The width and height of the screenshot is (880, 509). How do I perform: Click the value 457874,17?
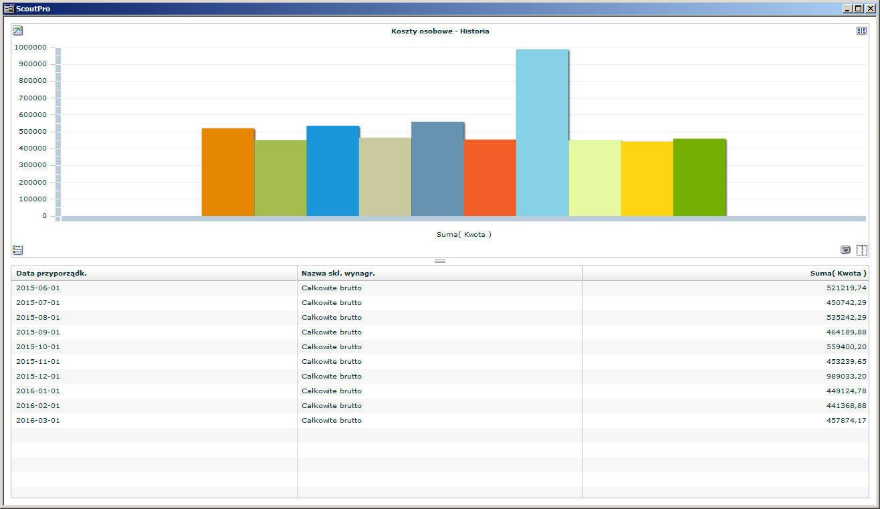847,420
